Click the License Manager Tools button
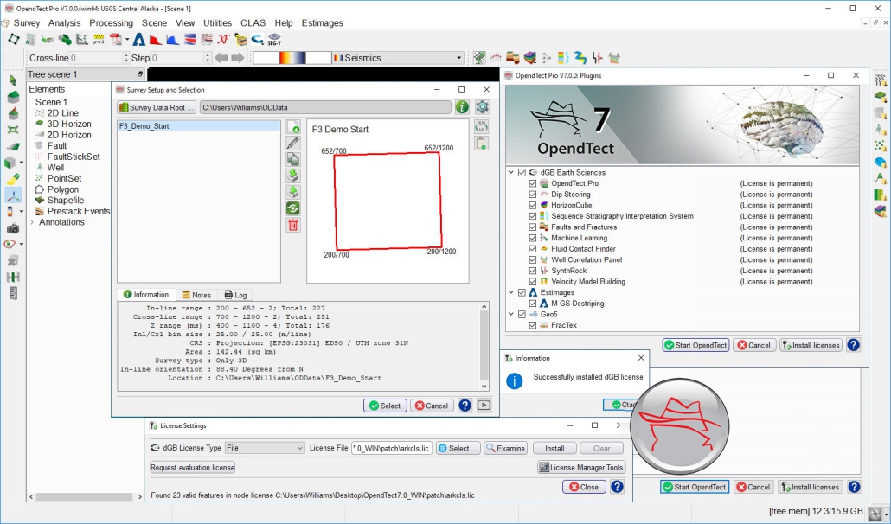The height and width of the screenshot is (524, 891). (580, 468)
